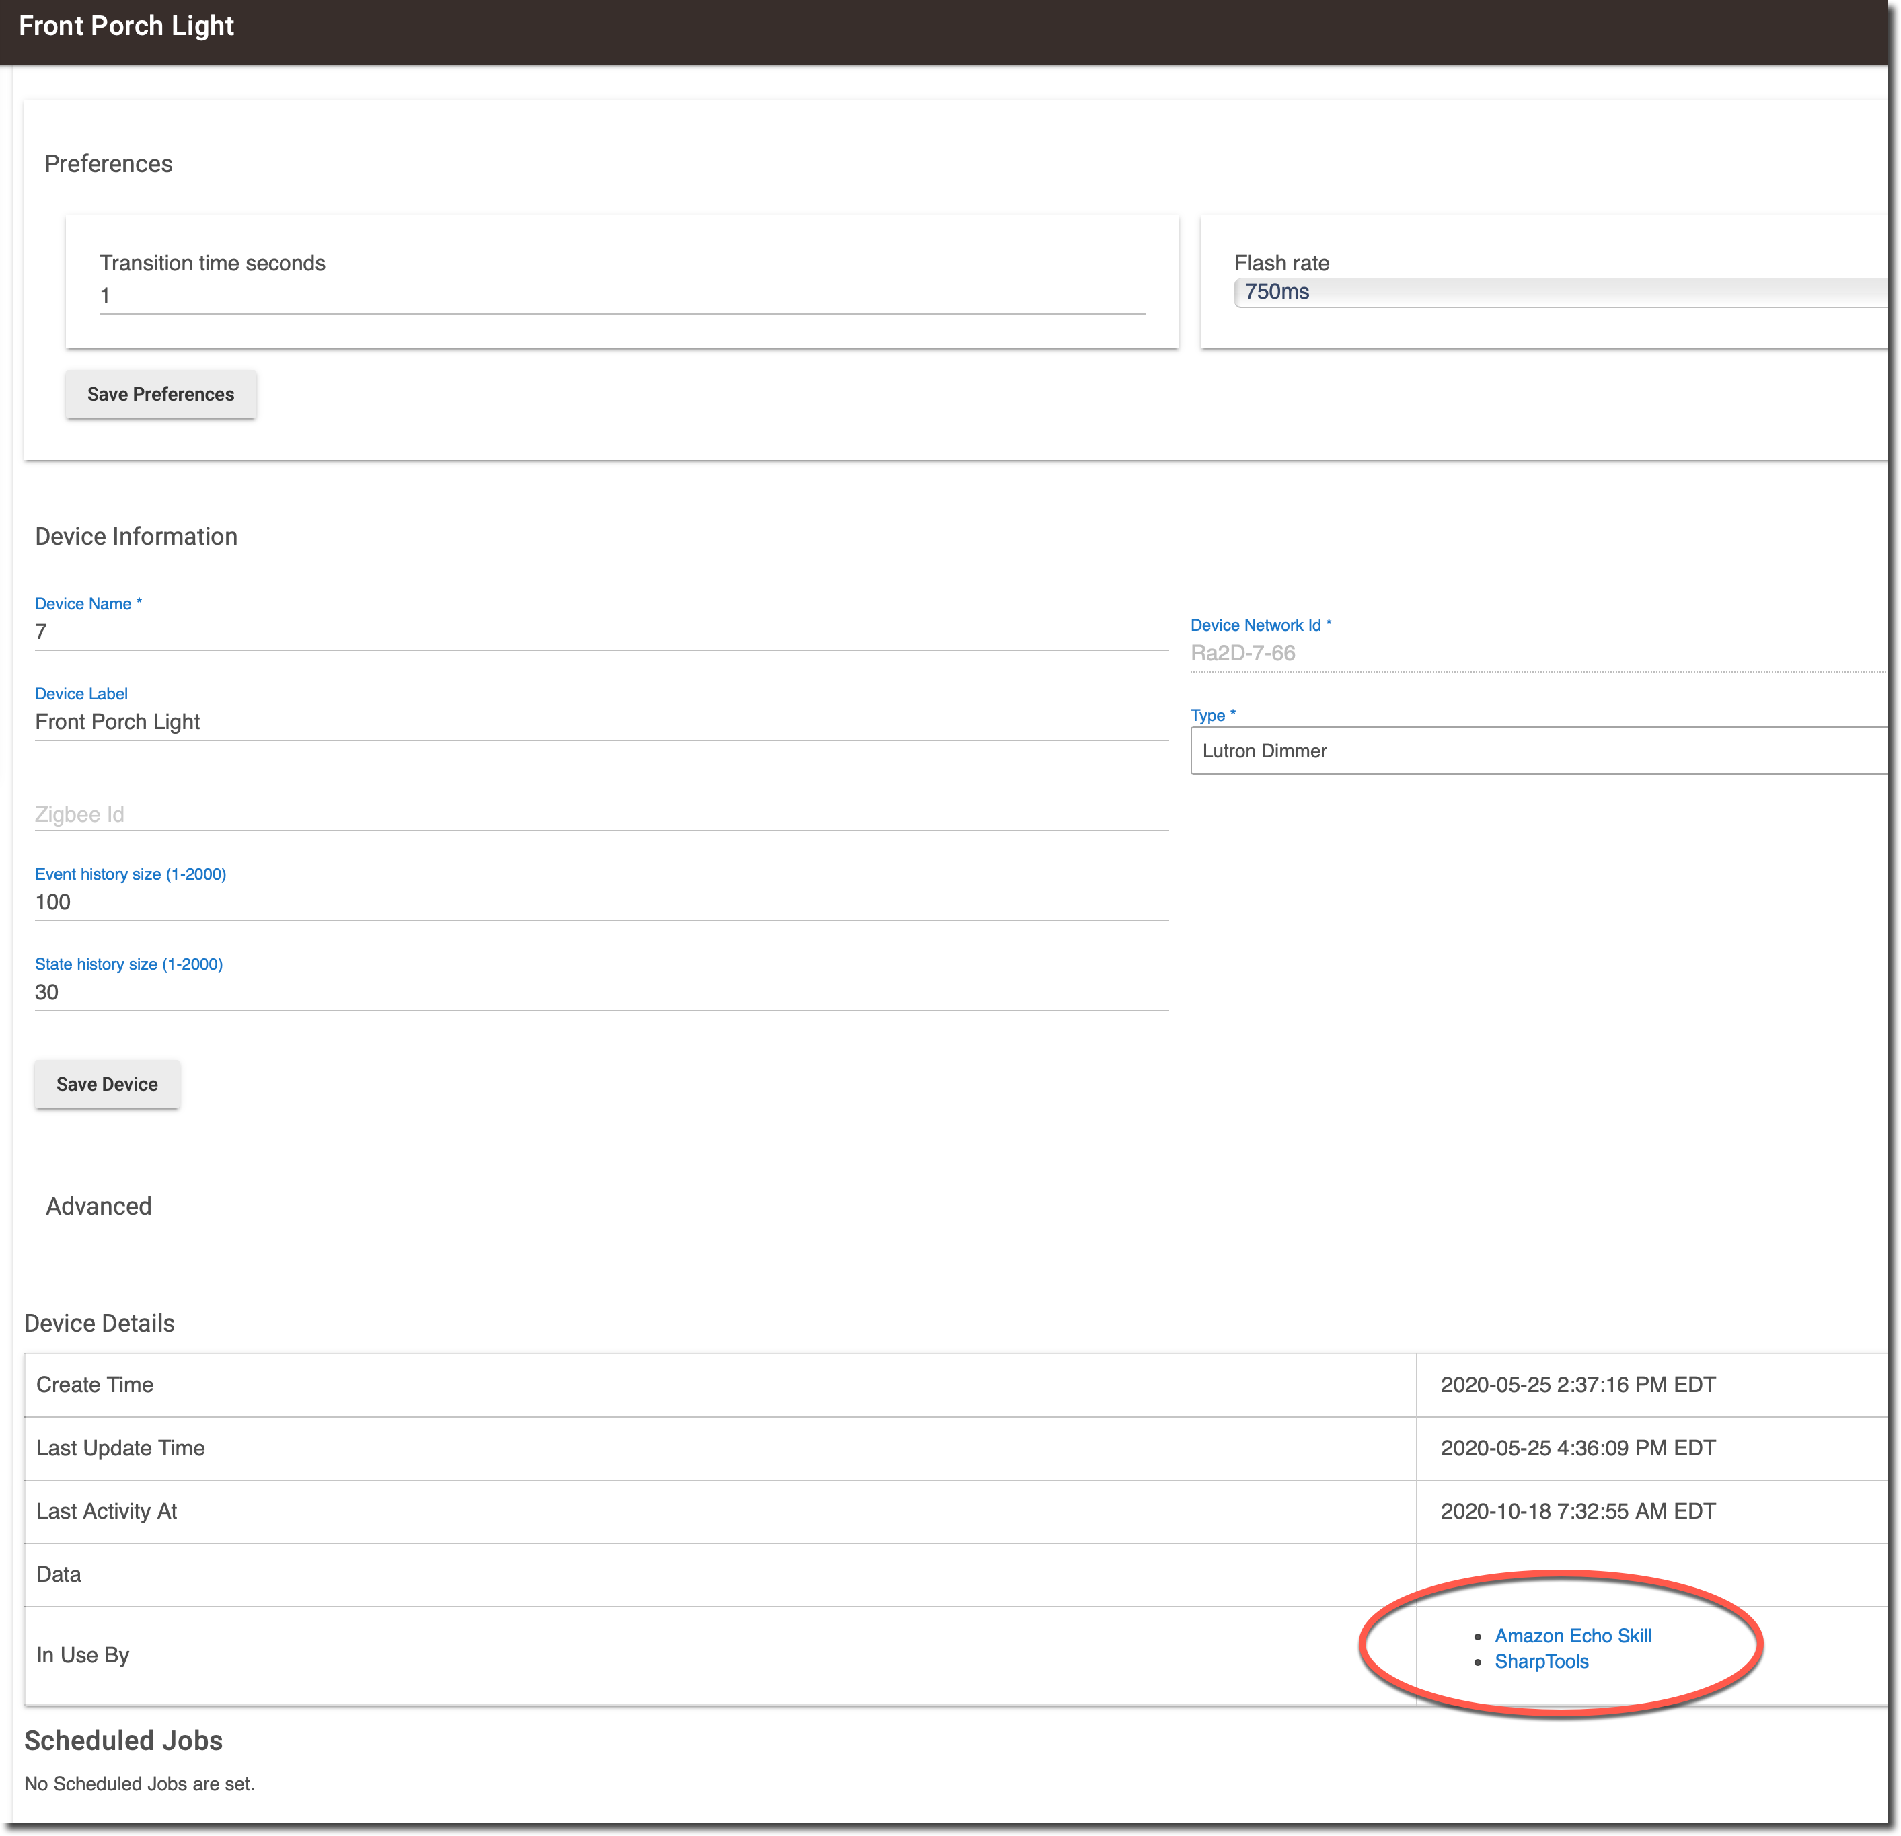Click the Device Name input field
1901x1836 pixels.
600,632
